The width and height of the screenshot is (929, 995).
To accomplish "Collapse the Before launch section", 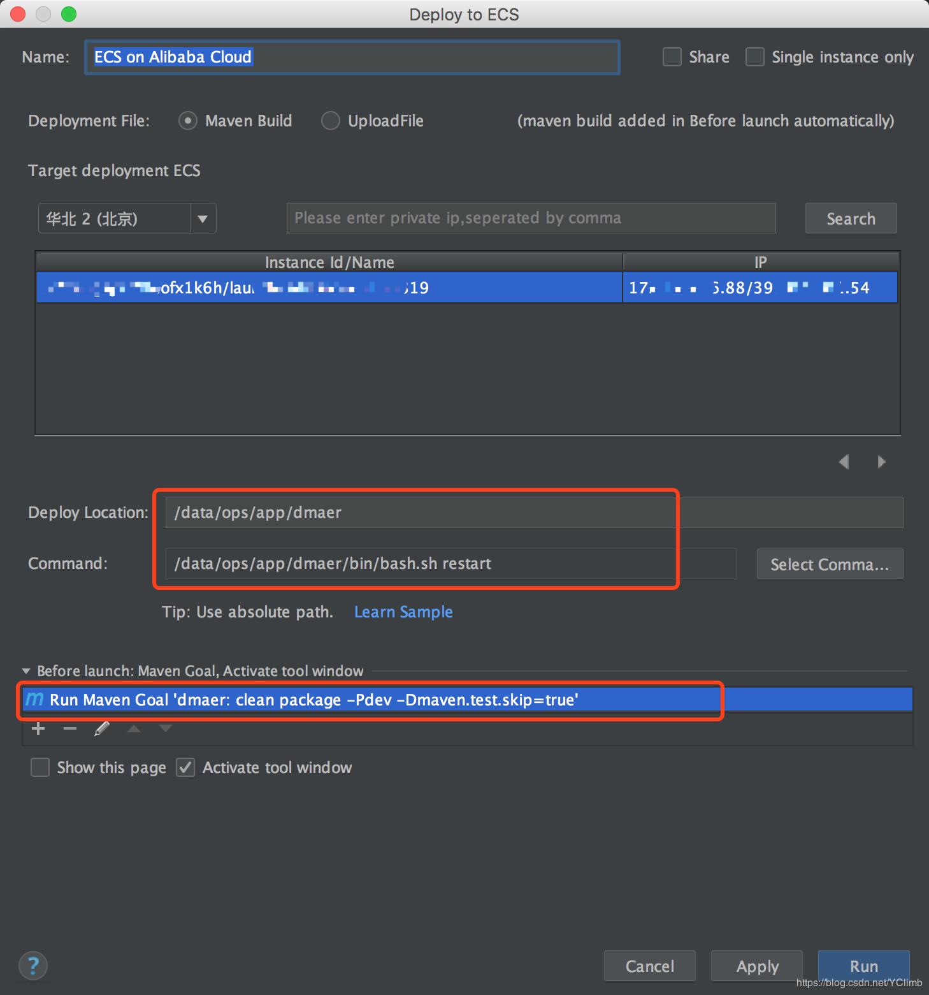I will [x=26, y=671].
